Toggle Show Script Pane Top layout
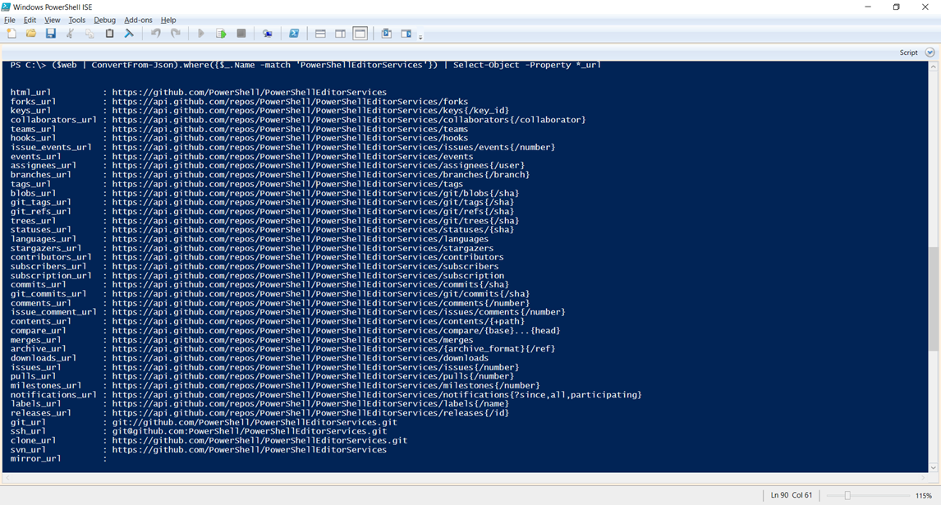This screenshot has height=505, width=941. (x=319, y=33)
